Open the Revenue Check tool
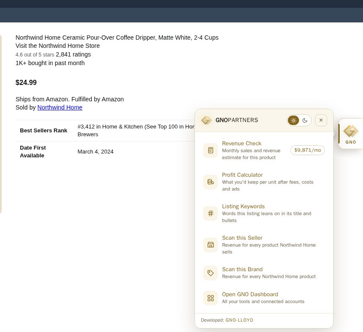Screen dimensions: 363x332 [264, 150]
